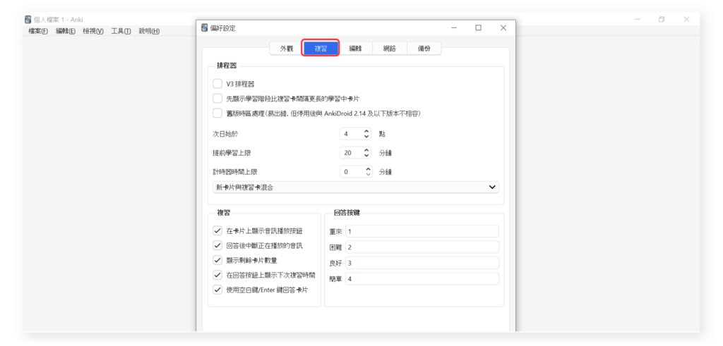Uncheck 使用空白鍵/Enter 鍵回答卡片
The image size is (723, 346).
click(x=217, y=290)
